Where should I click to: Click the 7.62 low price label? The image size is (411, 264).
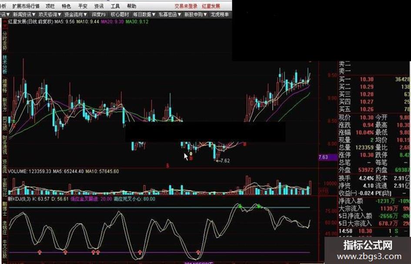coord(224,160)
